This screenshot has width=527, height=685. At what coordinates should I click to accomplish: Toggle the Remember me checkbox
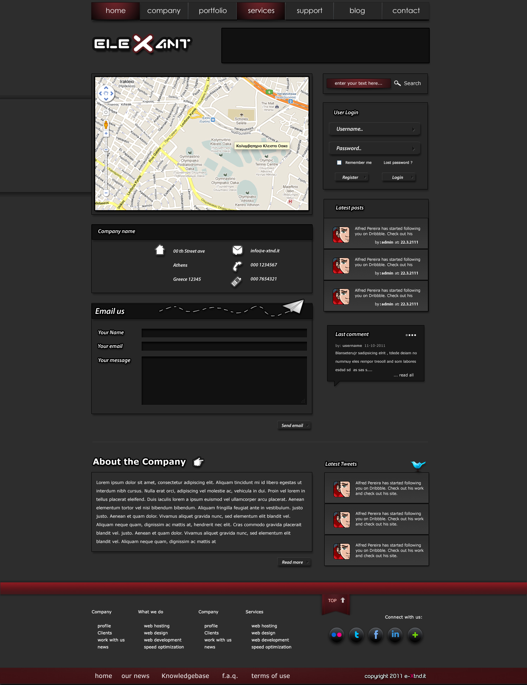339,163
